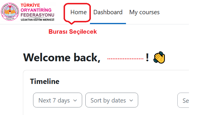Click the circular orienteering federation emblem
Viewport: 200px width, 115px height.
click(10, 12)
